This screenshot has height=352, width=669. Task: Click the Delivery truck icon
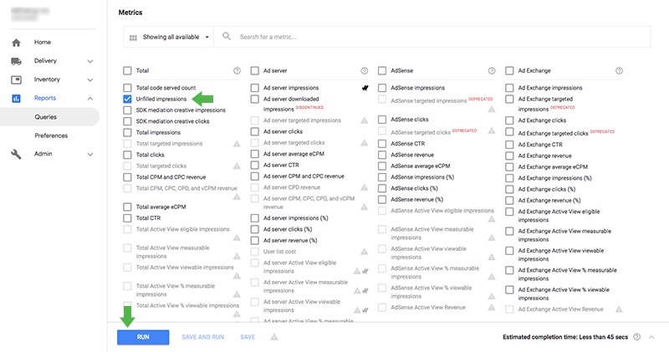click(16, 61)
